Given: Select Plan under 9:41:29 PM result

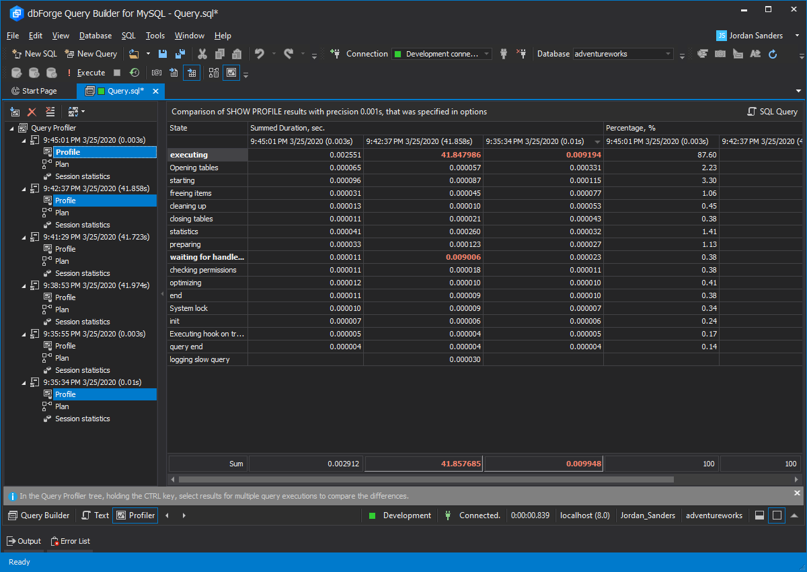Looking at the screenshot, I should [x=62, y=261].
